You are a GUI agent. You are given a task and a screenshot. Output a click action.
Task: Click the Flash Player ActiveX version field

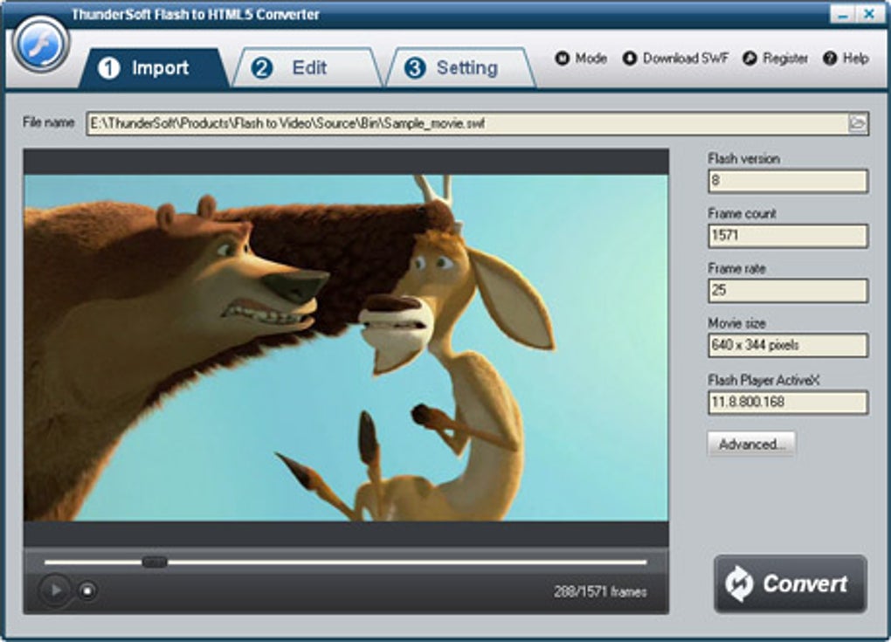point(788,403)
